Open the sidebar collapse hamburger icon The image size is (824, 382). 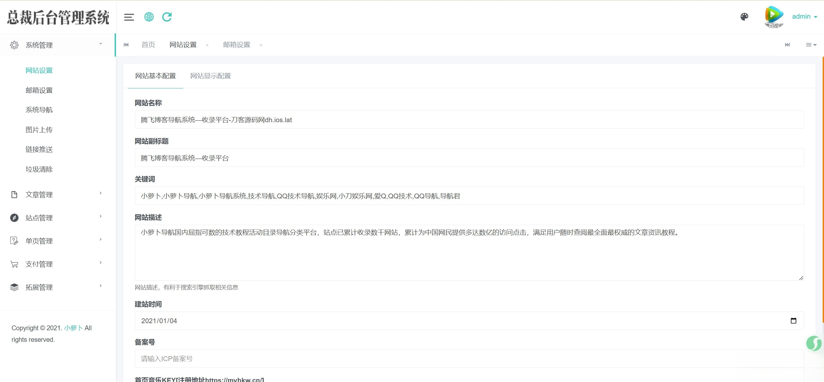[129, 17]
